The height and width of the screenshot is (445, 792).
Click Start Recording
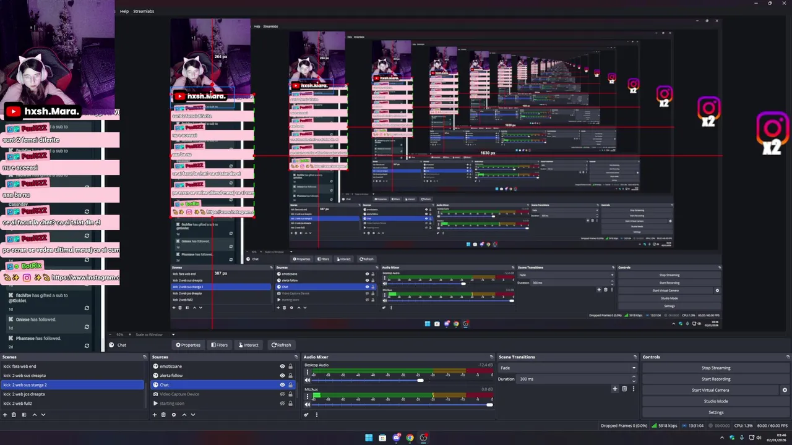(x=716, y=379)
